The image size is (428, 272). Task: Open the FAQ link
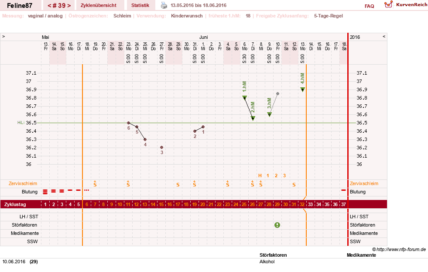369,6
